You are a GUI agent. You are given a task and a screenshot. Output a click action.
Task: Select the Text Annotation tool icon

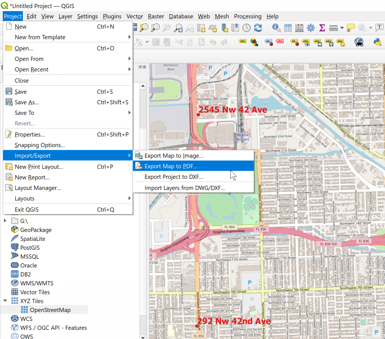coord(379,28)
